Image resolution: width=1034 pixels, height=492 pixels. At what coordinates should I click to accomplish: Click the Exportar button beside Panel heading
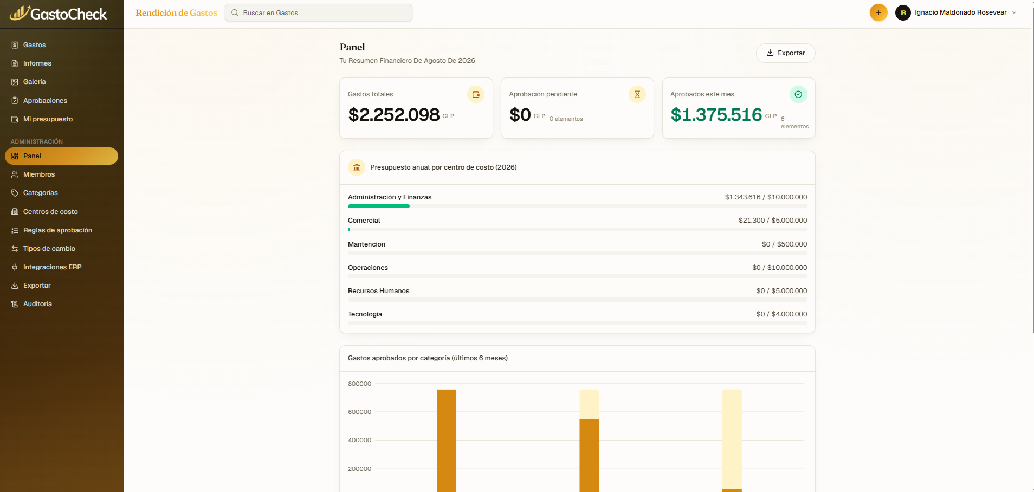(x=785, y=53)
